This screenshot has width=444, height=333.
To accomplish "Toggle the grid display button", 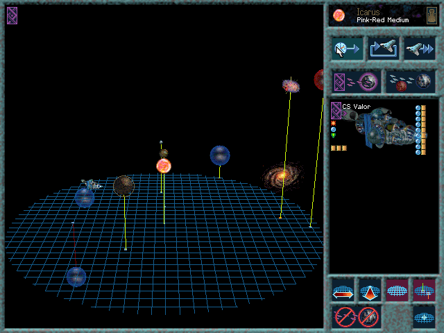I will click(x=397, y=290).
